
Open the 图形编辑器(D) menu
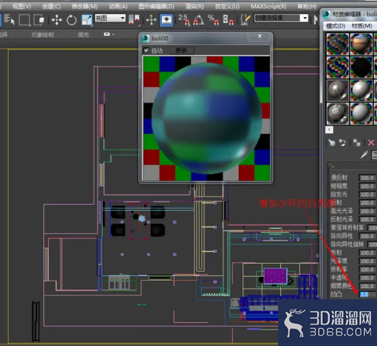[x=156, y=7]
